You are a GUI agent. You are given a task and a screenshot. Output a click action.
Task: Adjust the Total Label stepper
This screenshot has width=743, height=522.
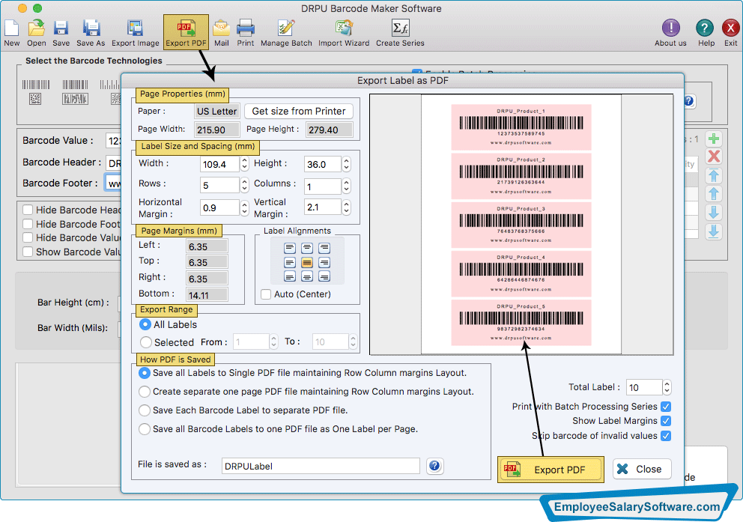[667, 387]
